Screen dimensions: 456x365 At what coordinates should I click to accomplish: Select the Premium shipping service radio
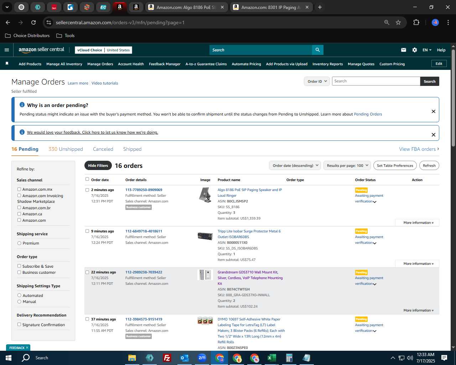click(x=19, y=243)
